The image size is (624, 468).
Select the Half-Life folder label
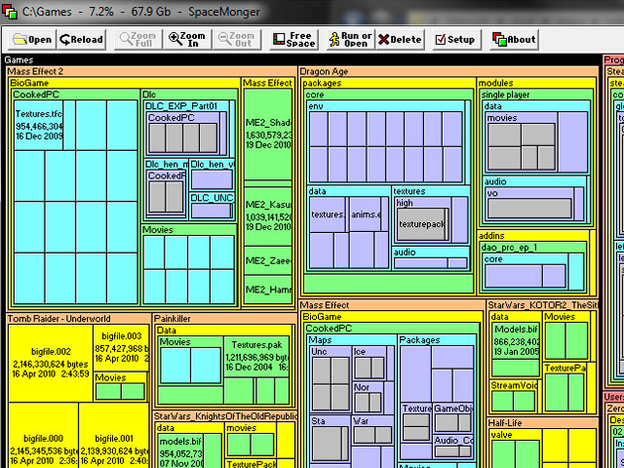(x=505, y=423)
